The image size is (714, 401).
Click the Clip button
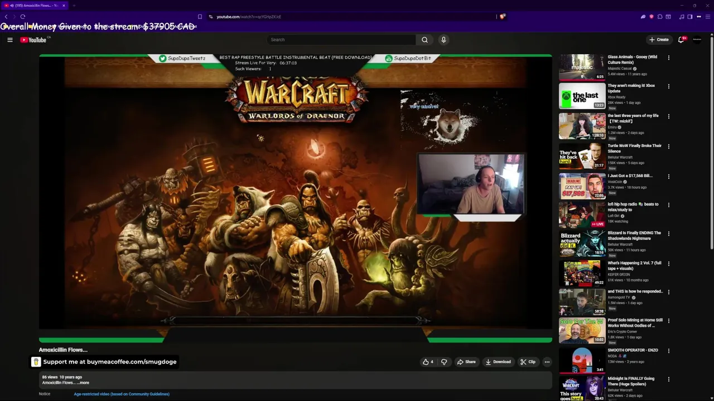point(528,362)
